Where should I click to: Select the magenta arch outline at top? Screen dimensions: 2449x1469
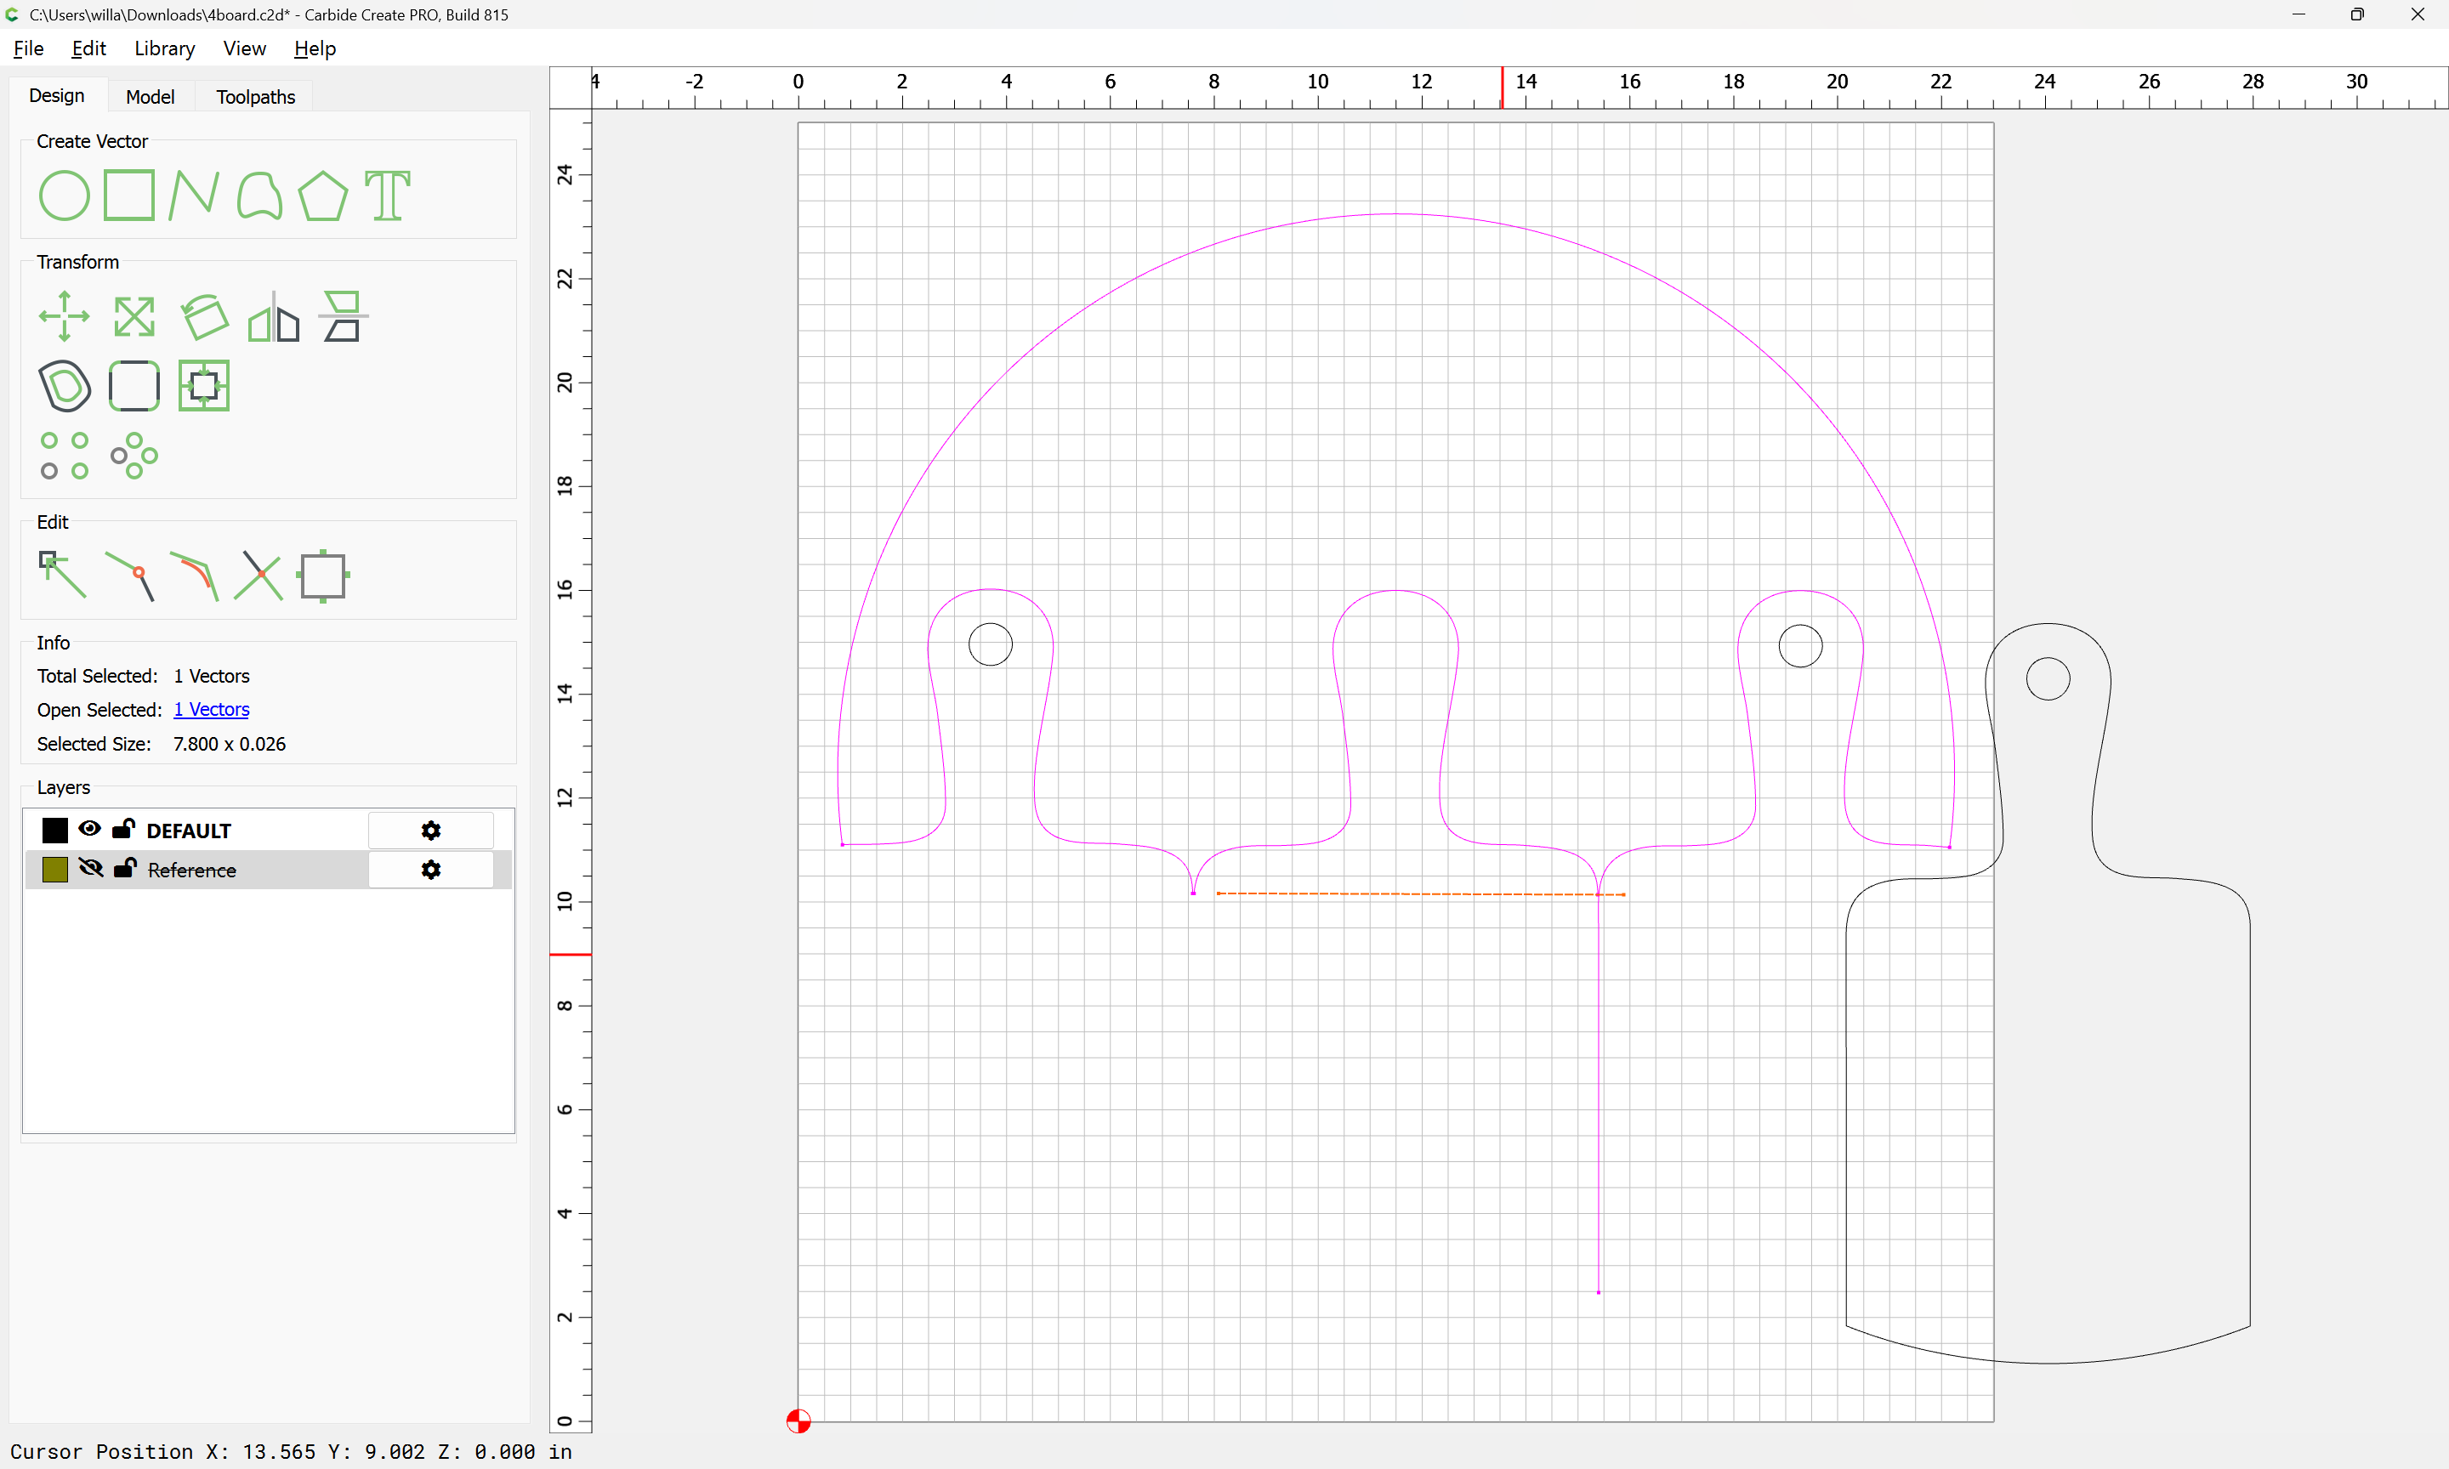tap(1395, 214)
